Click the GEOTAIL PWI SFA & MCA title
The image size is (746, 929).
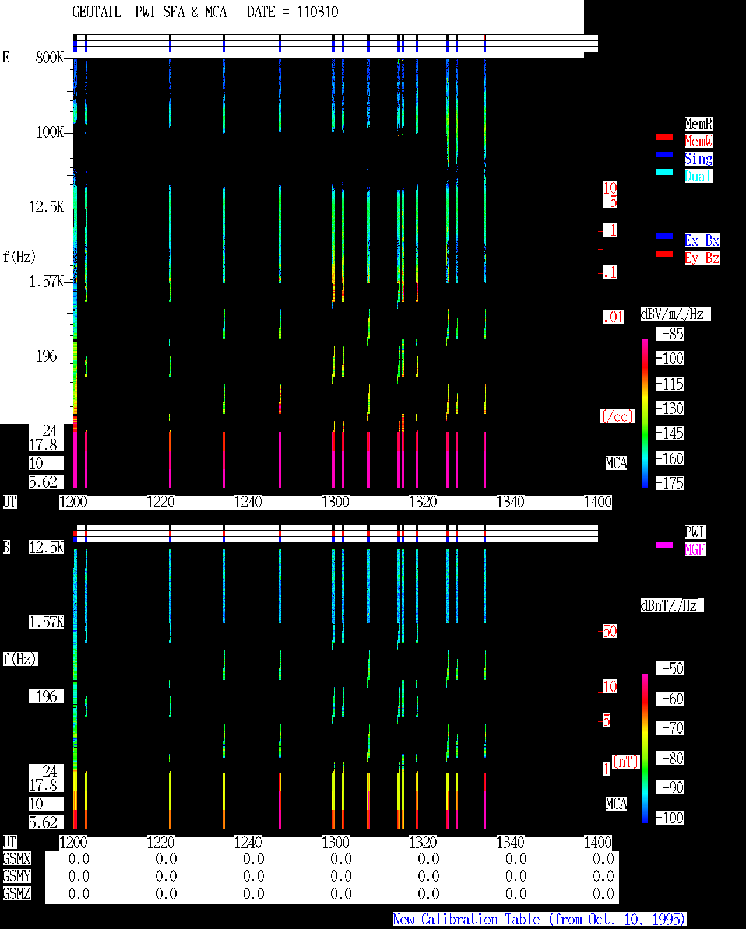click(x=150, y=12)
